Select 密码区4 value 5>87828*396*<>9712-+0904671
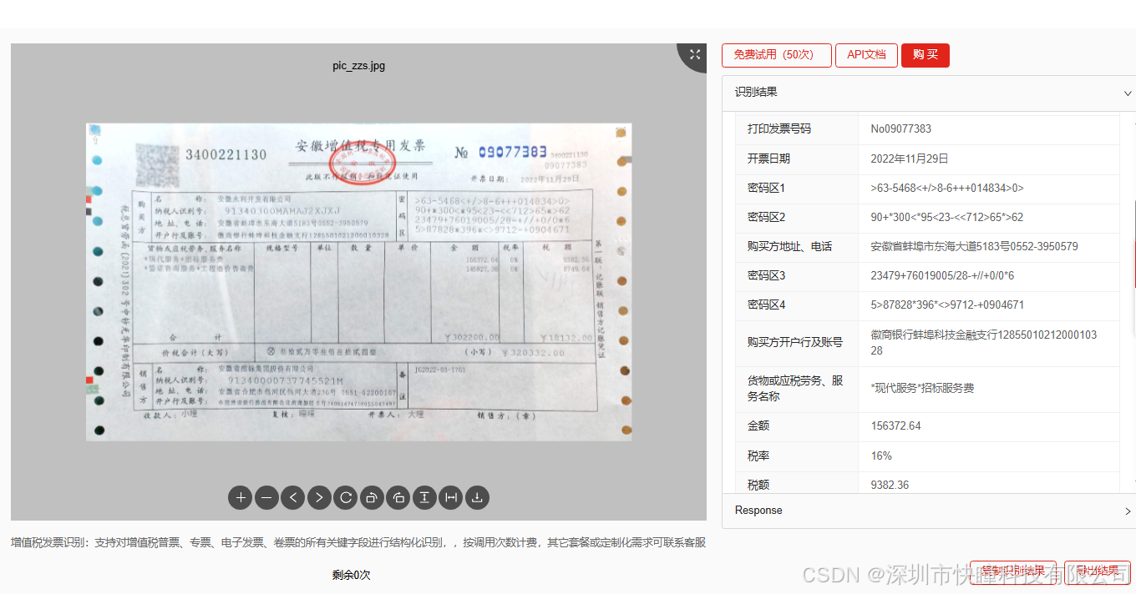This screenshot has width=1136, height=594. (x=947, y=305)
